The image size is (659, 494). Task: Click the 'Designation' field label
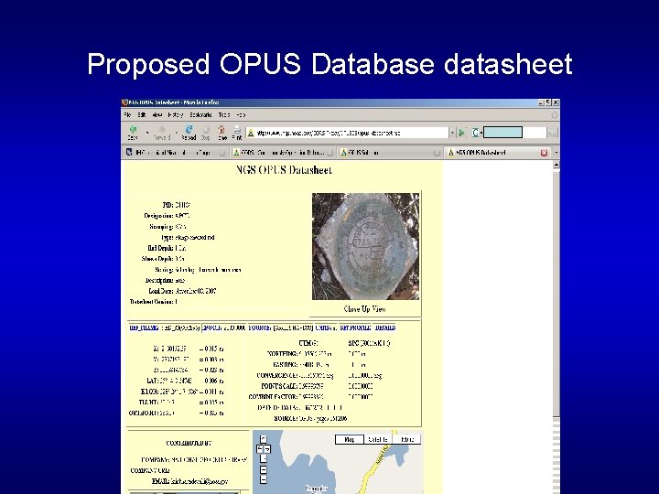(x=159, y=216)
